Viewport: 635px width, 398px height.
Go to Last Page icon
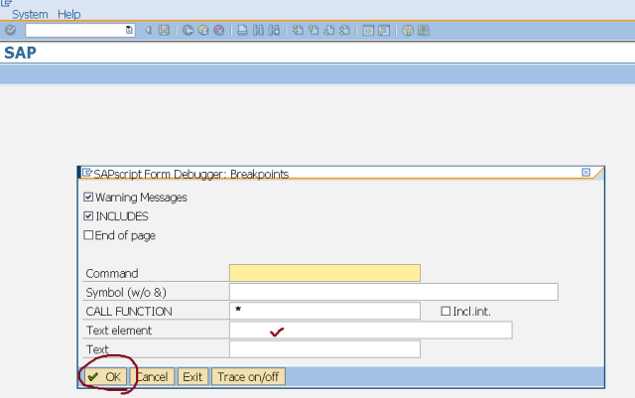(x=344, y=30)
